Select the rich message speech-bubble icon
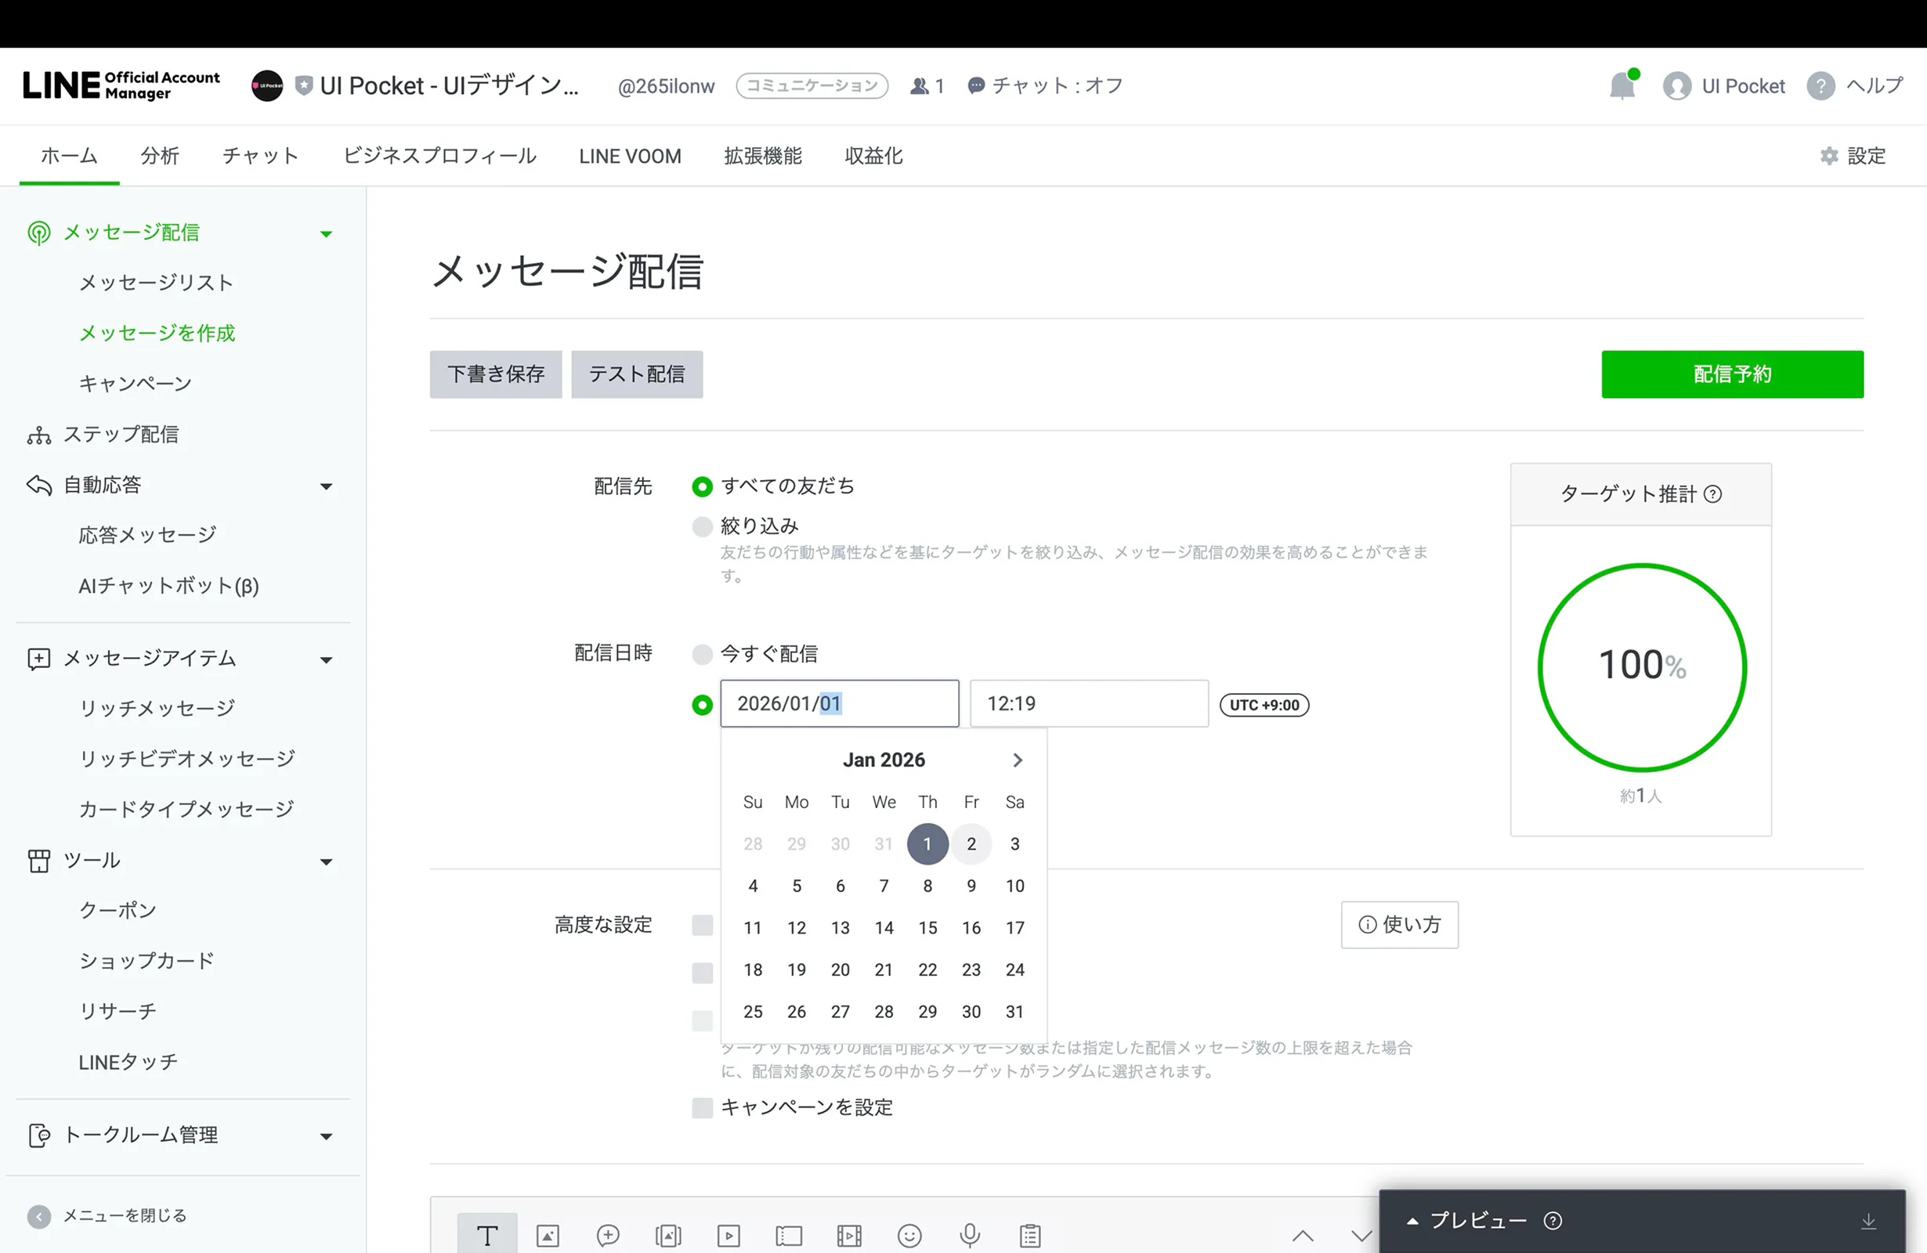Viewport: 1927px width, 1253px height. pyautogui.click(x=607, y=1235)
